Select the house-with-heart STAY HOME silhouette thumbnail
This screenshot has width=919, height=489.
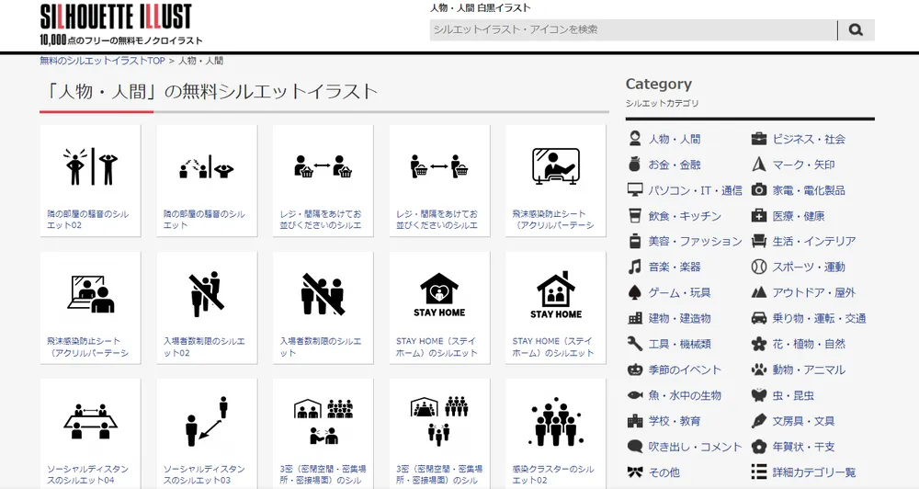[439, 308]
